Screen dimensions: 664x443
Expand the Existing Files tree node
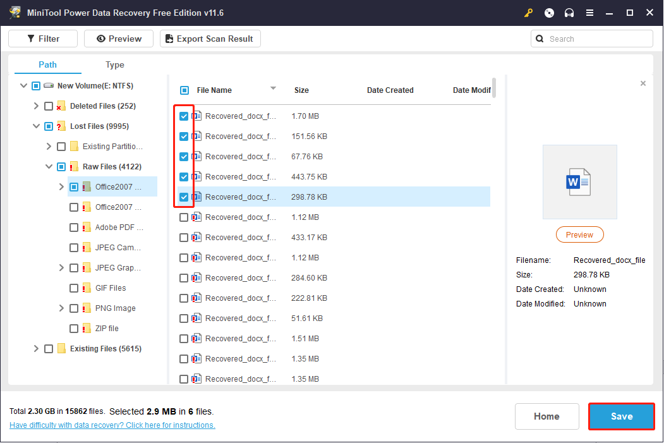click(x=36, y=348)
